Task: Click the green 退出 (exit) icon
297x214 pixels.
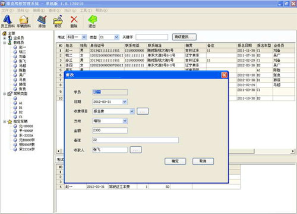Action: (92, 21)
